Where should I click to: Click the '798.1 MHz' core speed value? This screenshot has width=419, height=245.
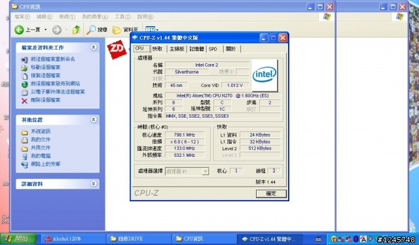click(185, 135)
